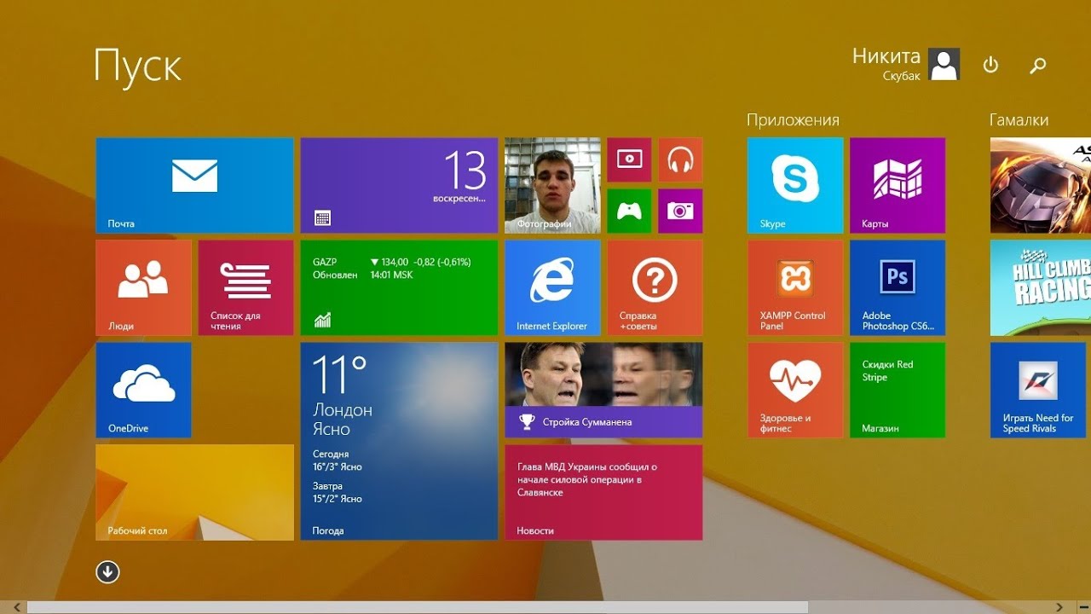
Task: Open Help + Tips (Справка+советы) tile
Action: click(655, 287)
